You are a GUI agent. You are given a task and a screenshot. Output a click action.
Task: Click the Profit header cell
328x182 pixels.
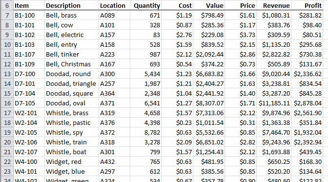[307, 5]
